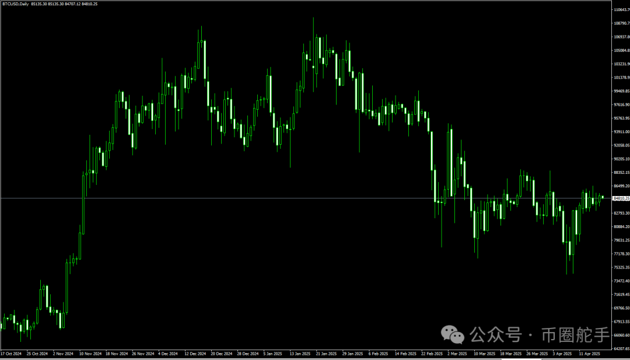Click the 17 Oct 2024 date label
This screenshot has width=630, height=360.
(x=11, y=354)
